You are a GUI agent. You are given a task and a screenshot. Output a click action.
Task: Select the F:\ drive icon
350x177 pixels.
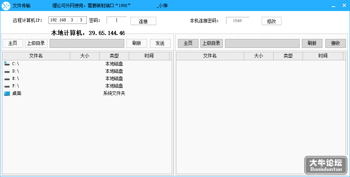coord(7,86)
